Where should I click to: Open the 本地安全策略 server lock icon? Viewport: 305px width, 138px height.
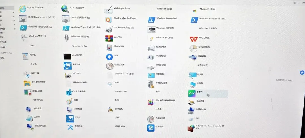(151, 84)
